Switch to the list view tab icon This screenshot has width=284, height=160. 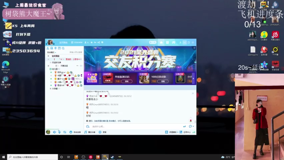pyautogui.click(x=167, y=42)
